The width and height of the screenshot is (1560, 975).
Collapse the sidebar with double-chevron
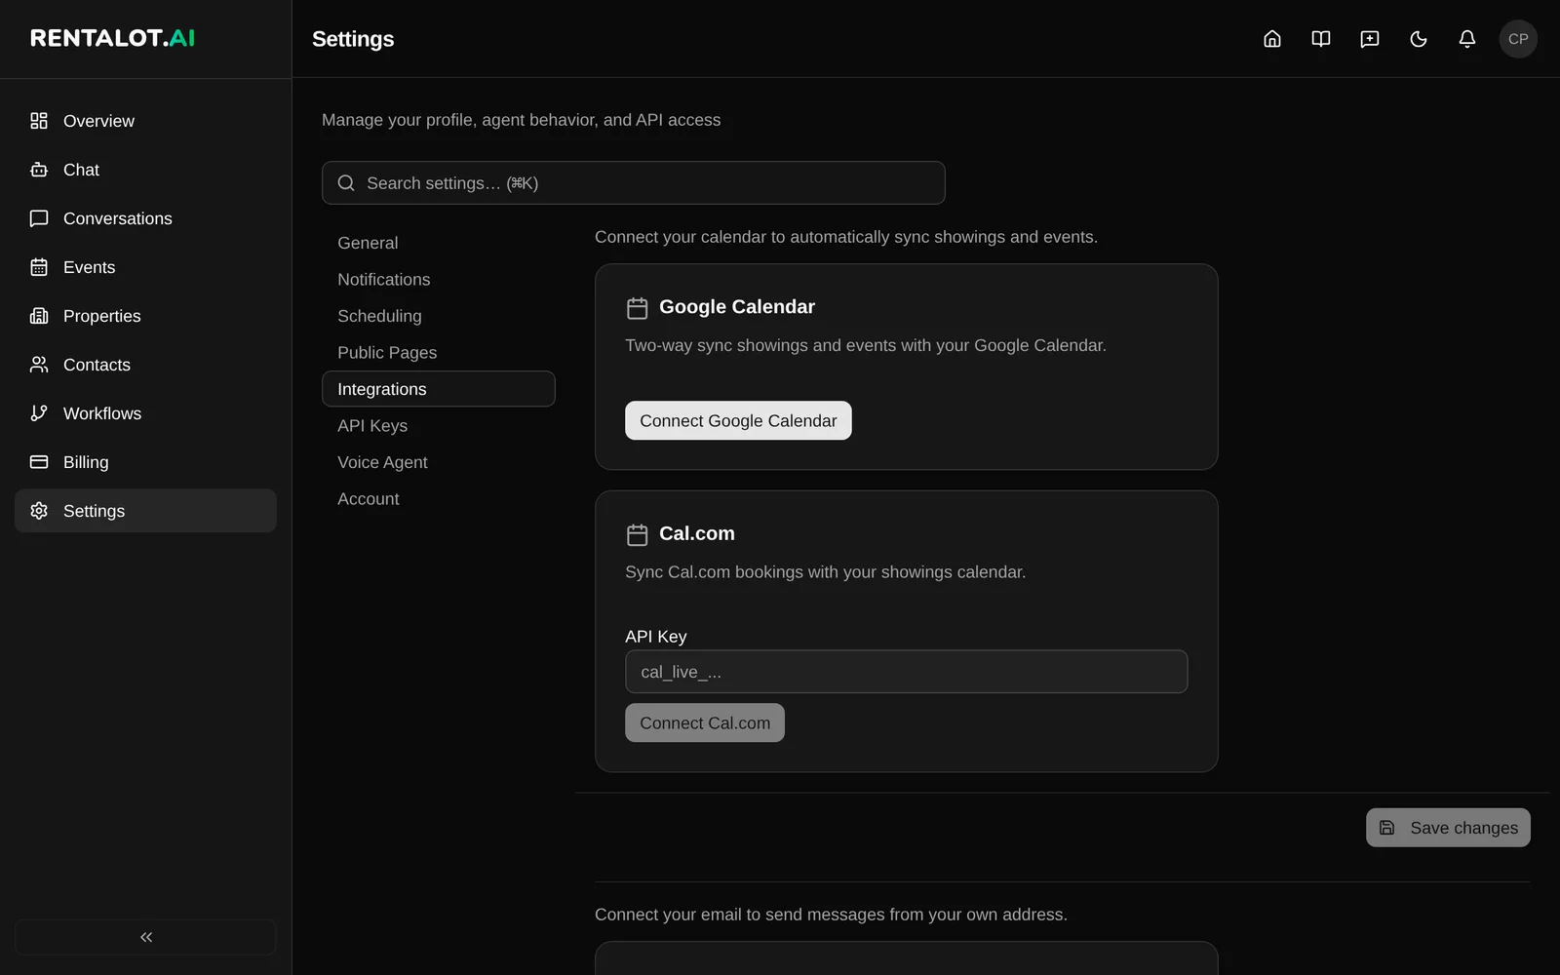tap(145, 937)
